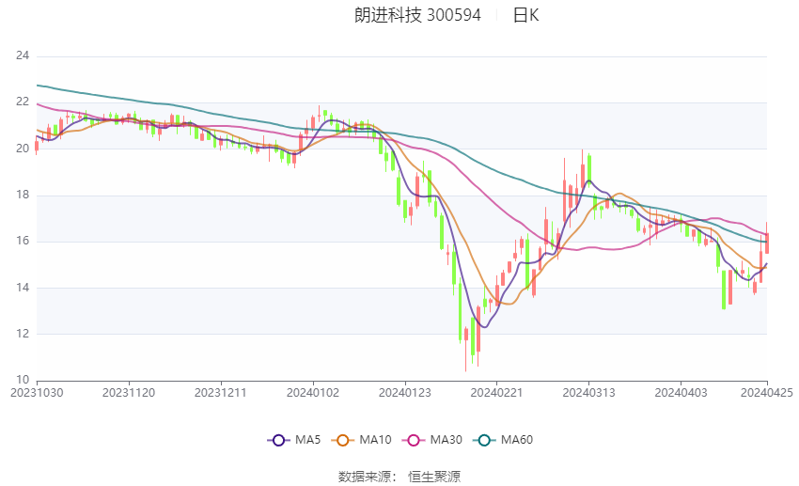
Task: Click the 10 y-axis price label
Action: click(x=23, y=380)
